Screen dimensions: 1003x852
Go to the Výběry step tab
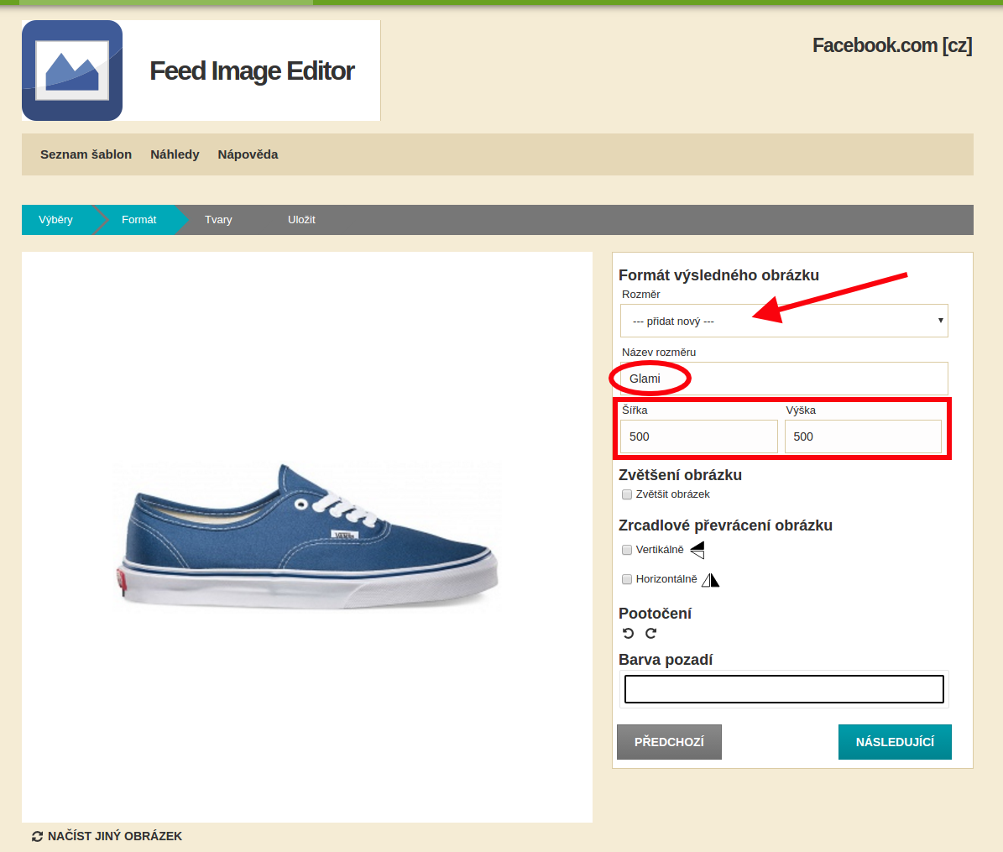tap(55, 220)
